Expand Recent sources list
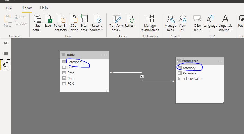 pos(96,23)
